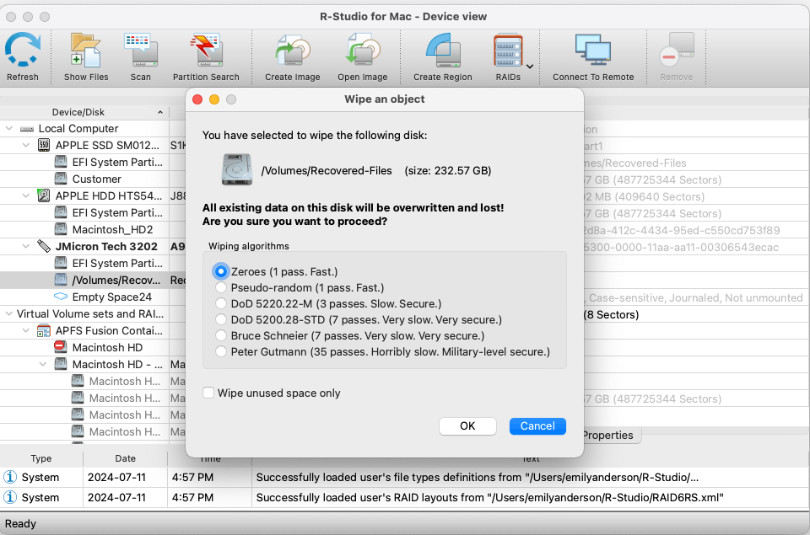The width and height of the screenshot is (810, 535).
Task: Click the Remove toolbar icon
Action: [676, 50]
